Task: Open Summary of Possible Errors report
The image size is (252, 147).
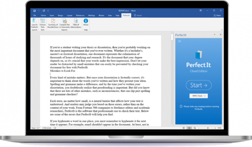Action: (x=53, y=23)
